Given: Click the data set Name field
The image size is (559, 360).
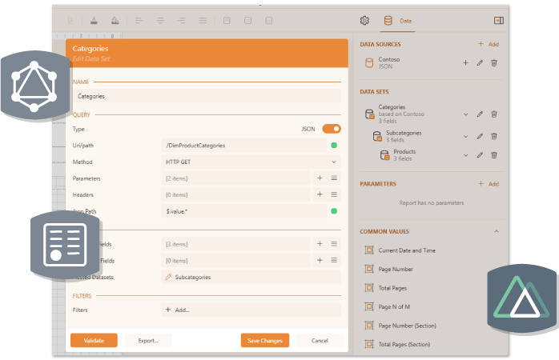Looking at the screenshot, I should point(207,96).
